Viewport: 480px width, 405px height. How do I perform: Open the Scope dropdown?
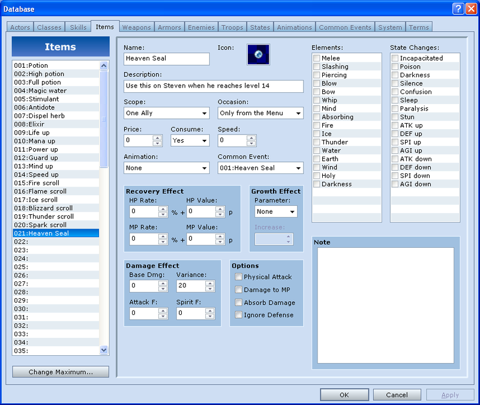click(167, 113)
